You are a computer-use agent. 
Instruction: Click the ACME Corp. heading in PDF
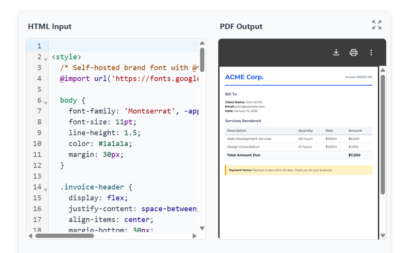click(244, 77)
